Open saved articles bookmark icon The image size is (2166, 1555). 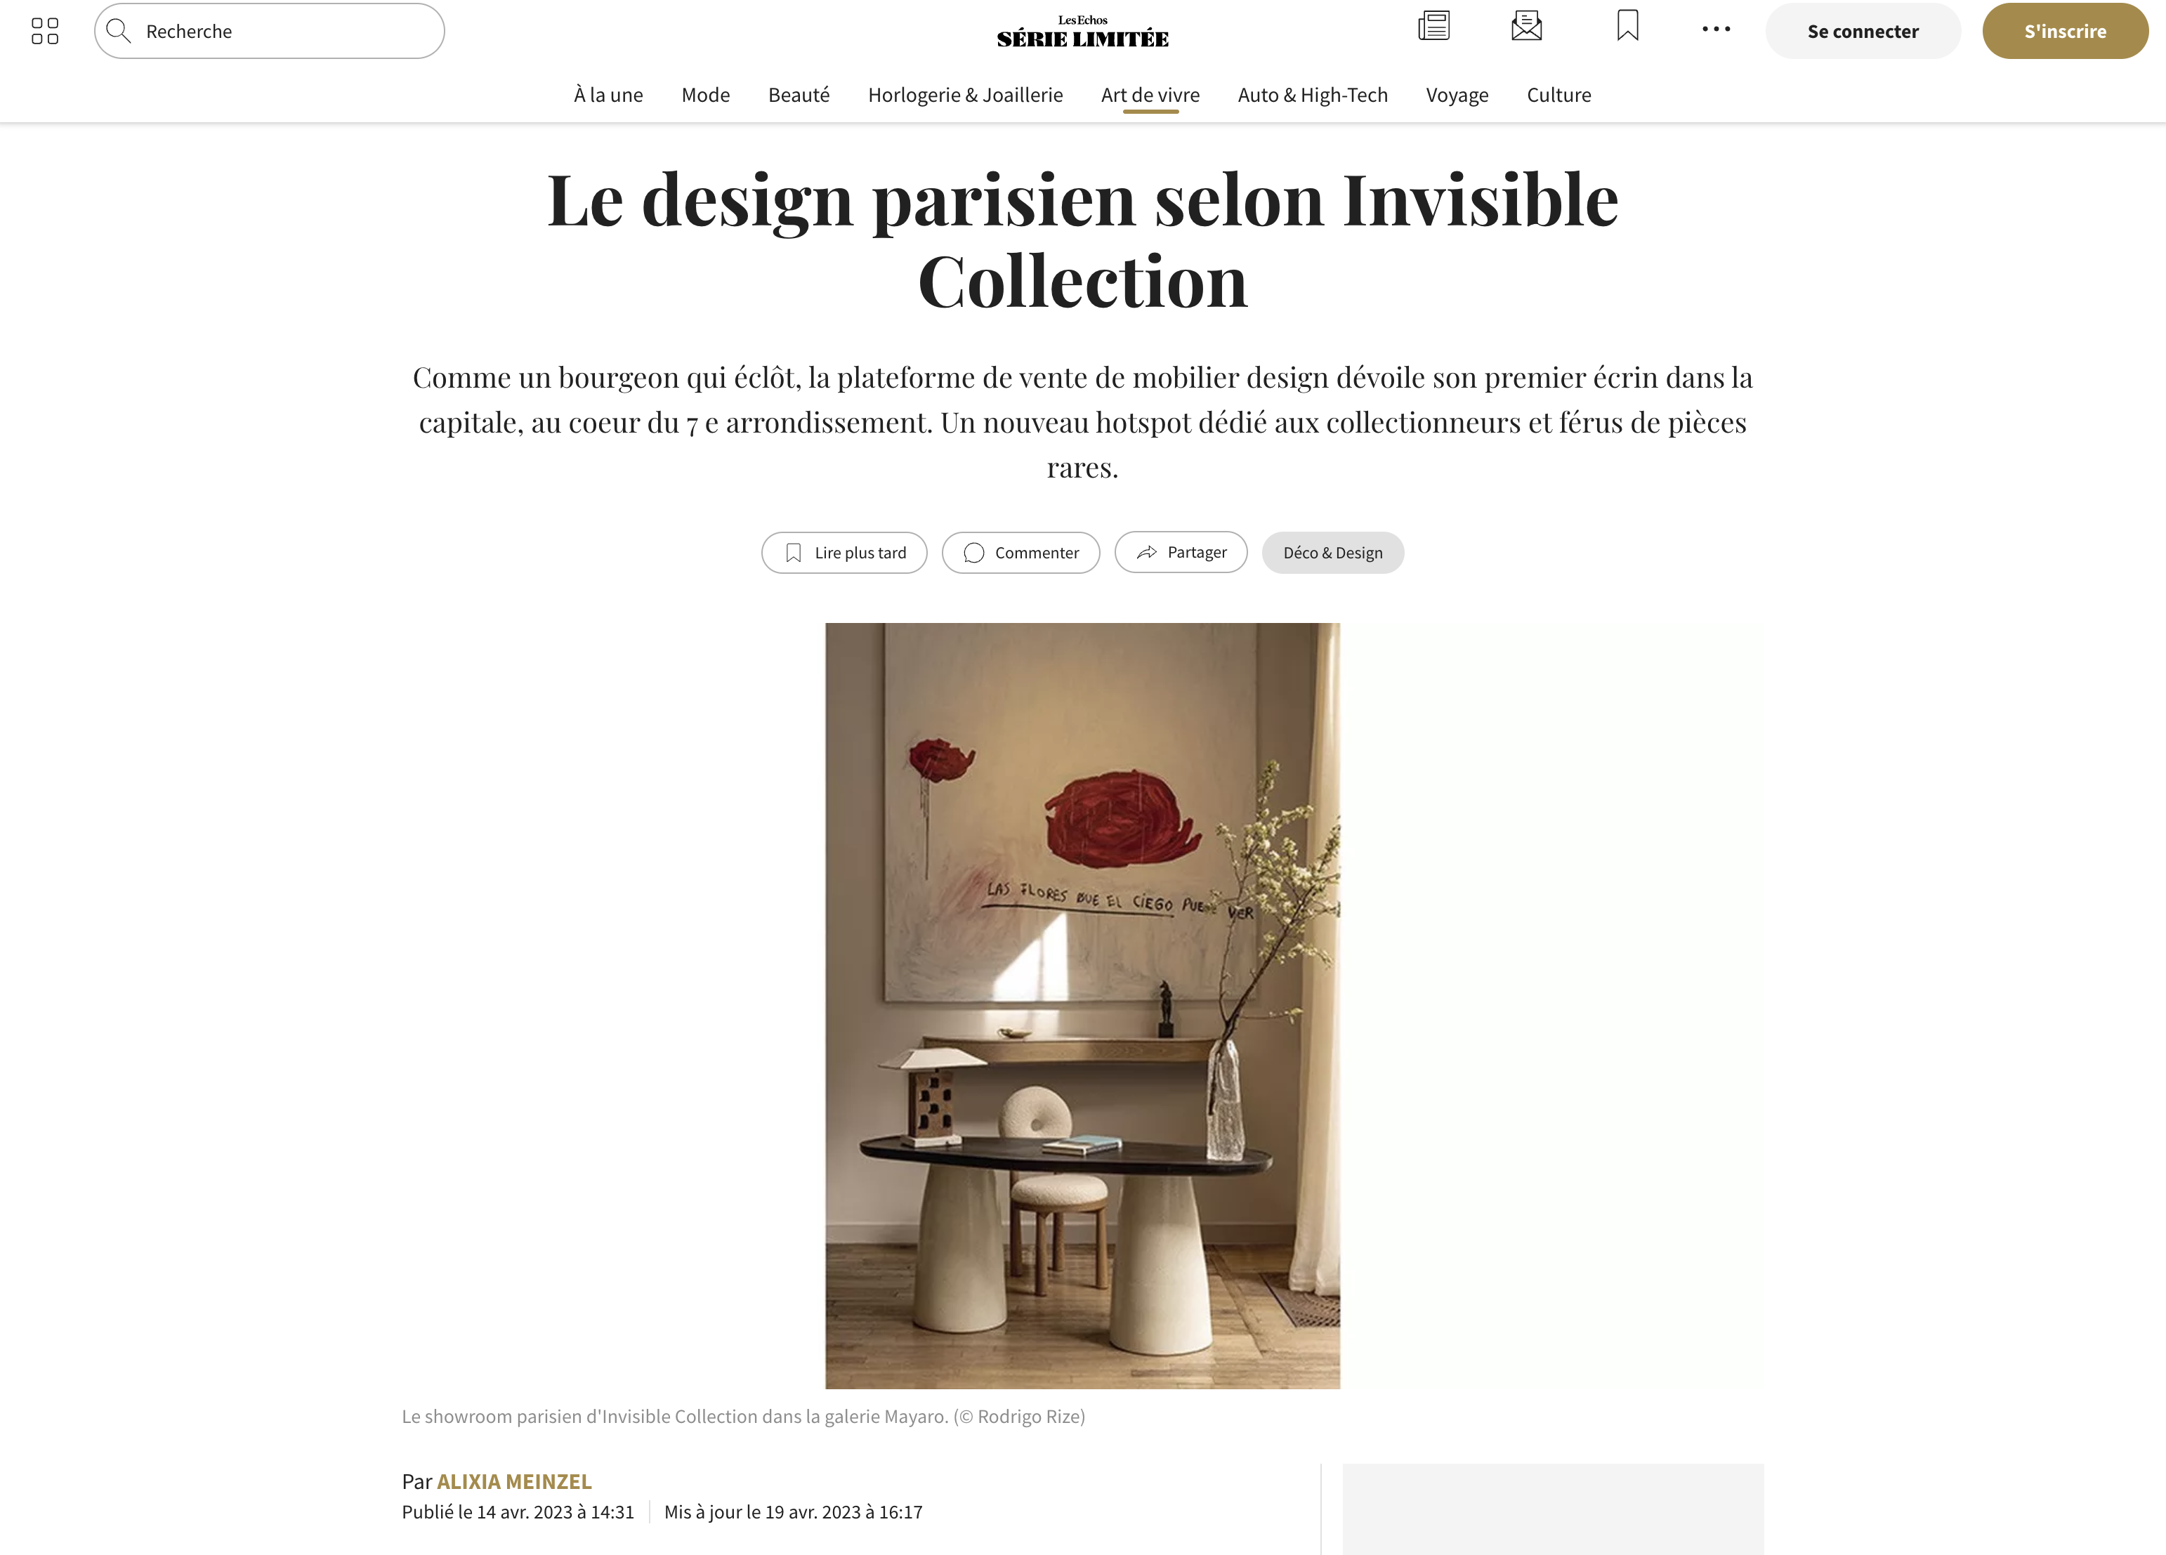click(x=1627, y=26)
